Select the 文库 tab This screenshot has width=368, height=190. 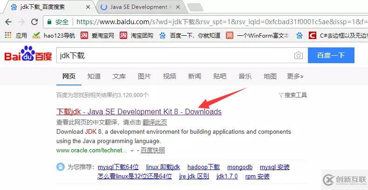119,76
